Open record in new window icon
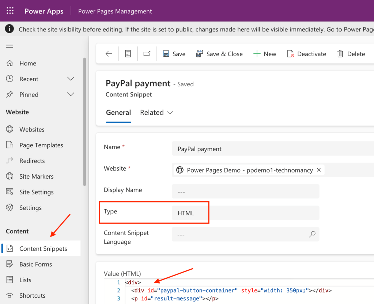Screen dimensions: 374x304 [147, 54]
